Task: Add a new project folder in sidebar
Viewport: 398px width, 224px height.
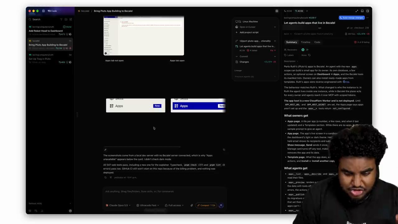Action: click(66, 19)
